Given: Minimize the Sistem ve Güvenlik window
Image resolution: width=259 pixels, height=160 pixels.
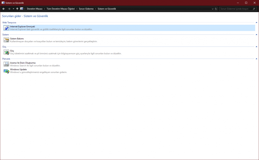Looking at the screenshot, I should (238, 3).
